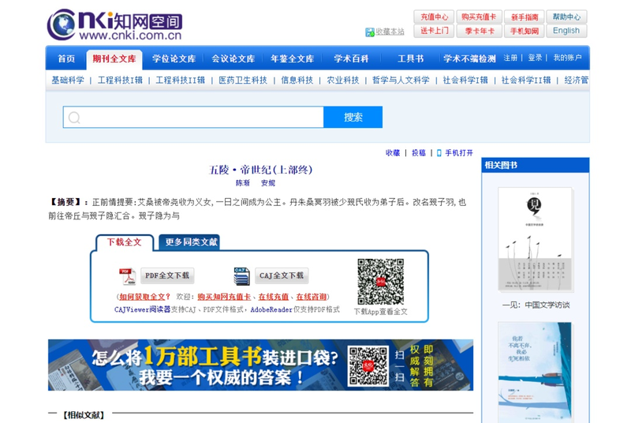Click the CAJ document icon
This screenshot has height=423, width=631.
pos(241,276)
